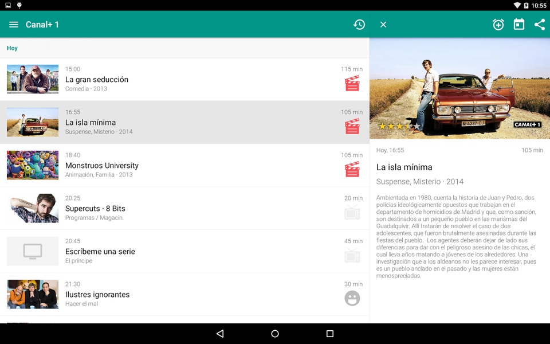This screenshot has width=550, height=344.
Task: Open the Escríbeme una serie placeholder thumbnail
Action: [x=33, y=251]
